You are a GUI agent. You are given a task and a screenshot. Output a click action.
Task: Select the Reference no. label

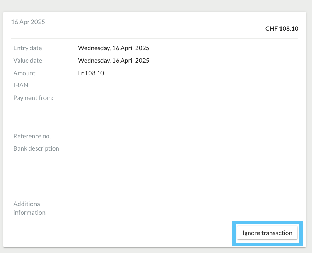click(32, 136)
